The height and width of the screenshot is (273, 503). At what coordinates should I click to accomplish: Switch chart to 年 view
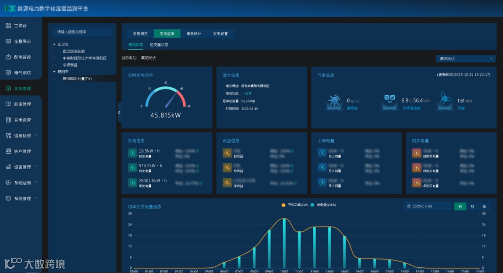point(484,206)
